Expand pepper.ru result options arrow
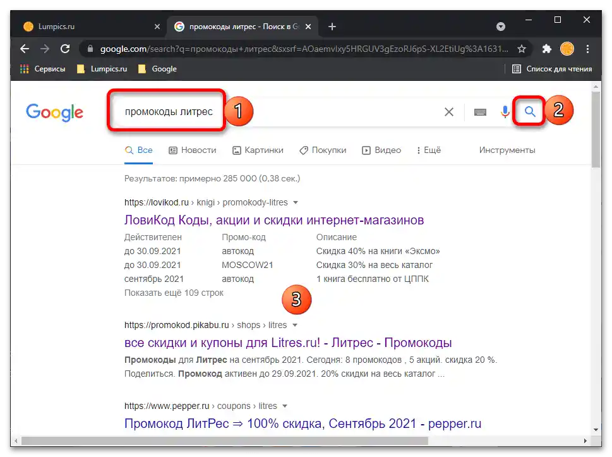Viewport: 612px width, 457px height. [285, 406]
